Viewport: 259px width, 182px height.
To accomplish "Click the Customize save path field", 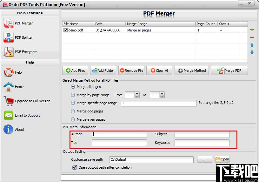I will pyautogui.click(x=151, y=159).
